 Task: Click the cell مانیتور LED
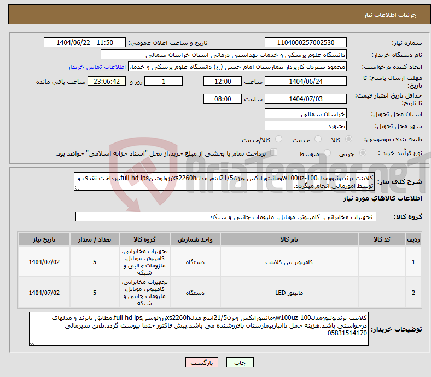pos(289,293)
